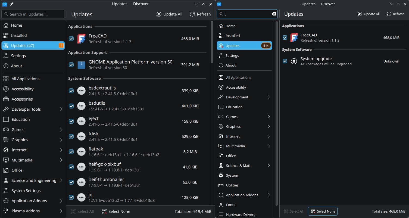Click the Office icon in left window sidebar

[x=6, y=170]
